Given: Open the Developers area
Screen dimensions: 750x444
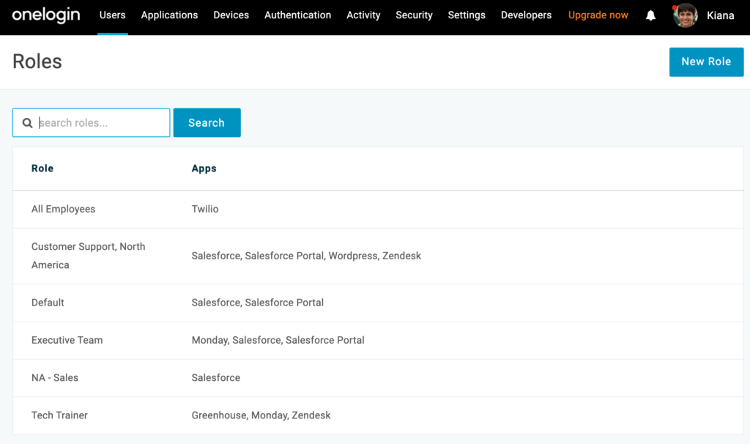Looking at the screenshot, I should coord(526,15).
